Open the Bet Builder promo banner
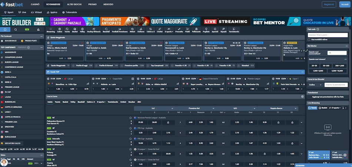The image size is (352, 167). 24,22
